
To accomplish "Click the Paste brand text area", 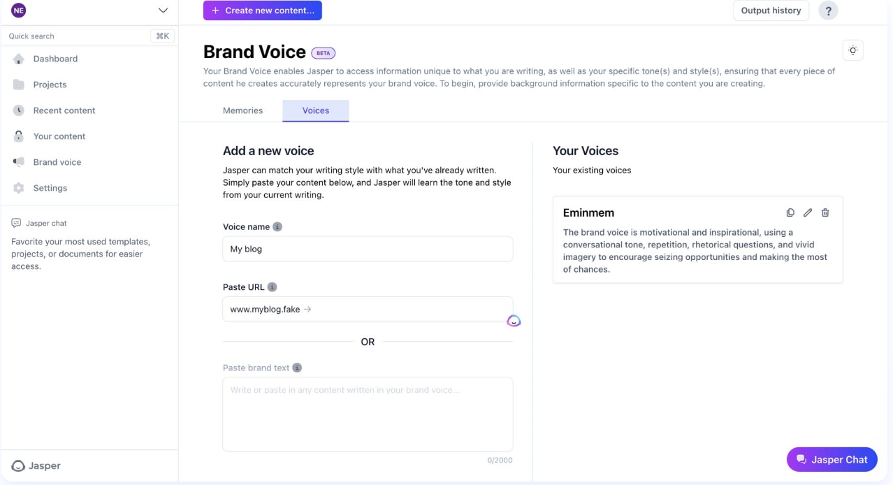I will pos(368,414).
